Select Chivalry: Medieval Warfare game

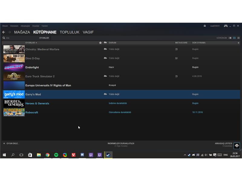click(121, 49)
